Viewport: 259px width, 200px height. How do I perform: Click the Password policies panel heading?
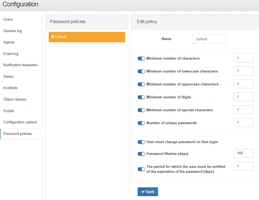[x=67, y=22]
